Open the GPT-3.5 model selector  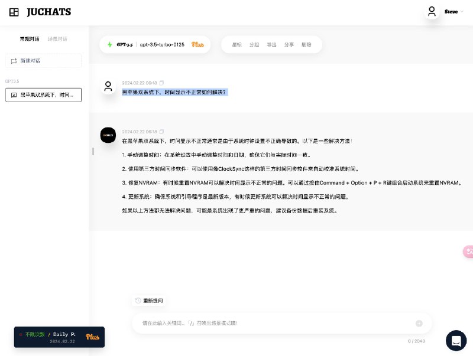pyautogui.click(x=121, y=45)
